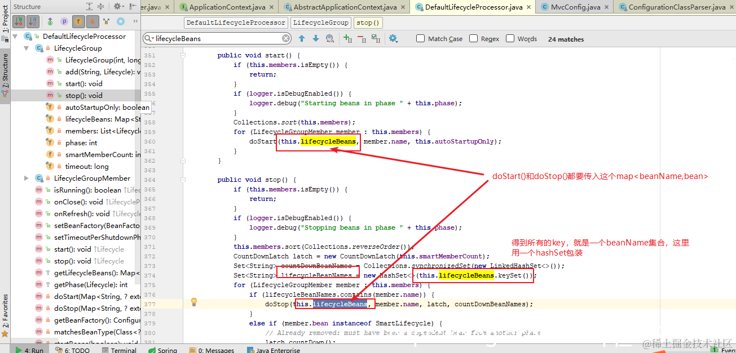Select getPhase(Lifecycle): int method
The height and width of the screenshot is (353, 736).
coord(91,284)
